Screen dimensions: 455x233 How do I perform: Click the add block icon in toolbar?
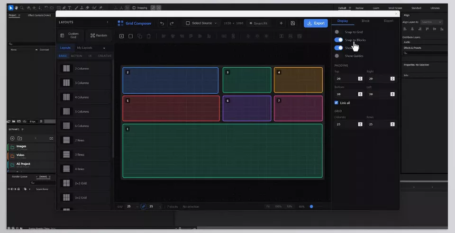(122, 36)
